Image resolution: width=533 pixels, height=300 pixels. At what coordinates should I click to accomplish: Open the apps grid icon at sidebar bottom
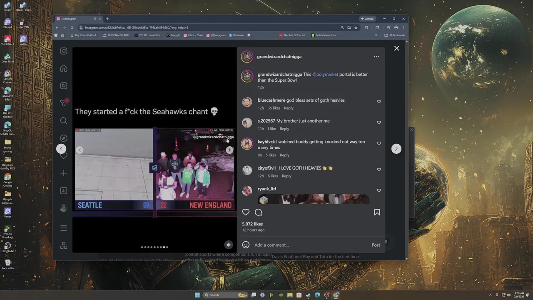(x=64, y=245)
